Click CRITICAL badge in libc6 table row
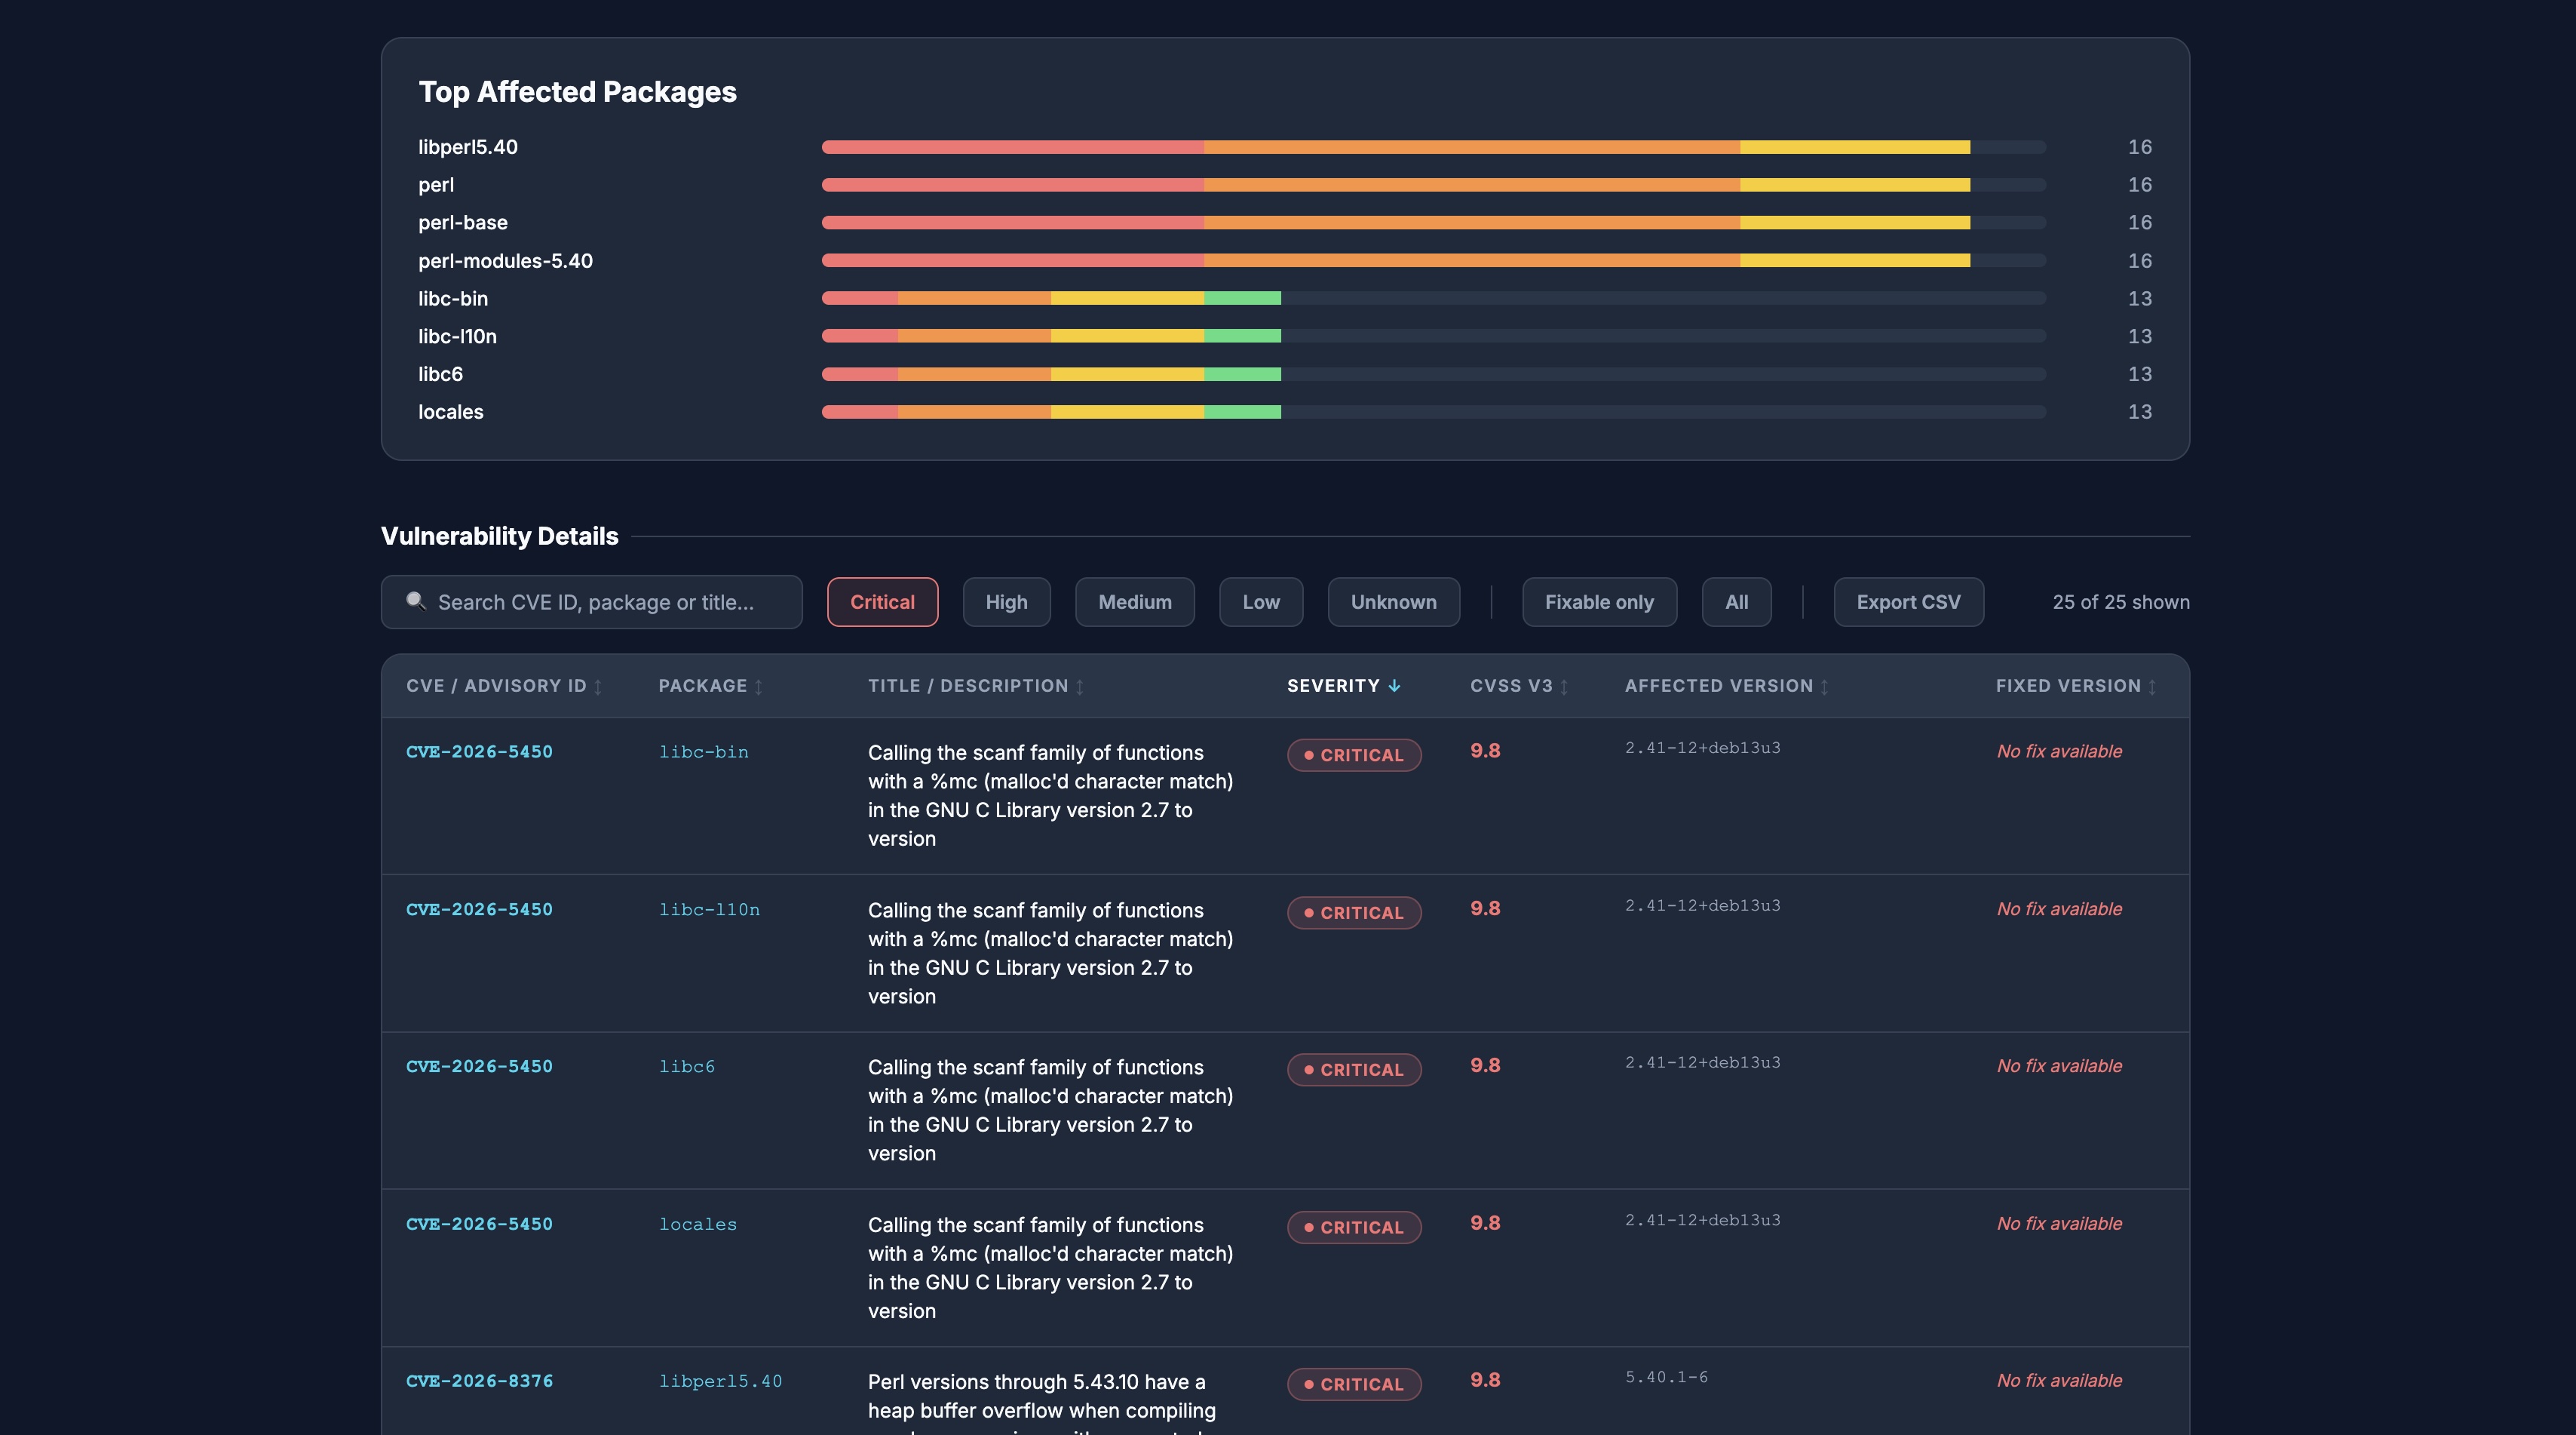The height and width of the screenshot is (1435, 2576). point(1354,1070)
